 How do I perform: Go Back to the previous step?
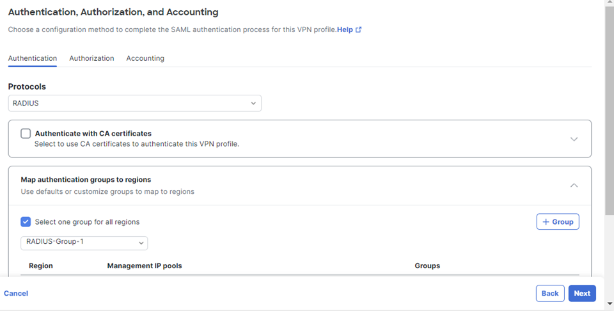pos(550,293)
